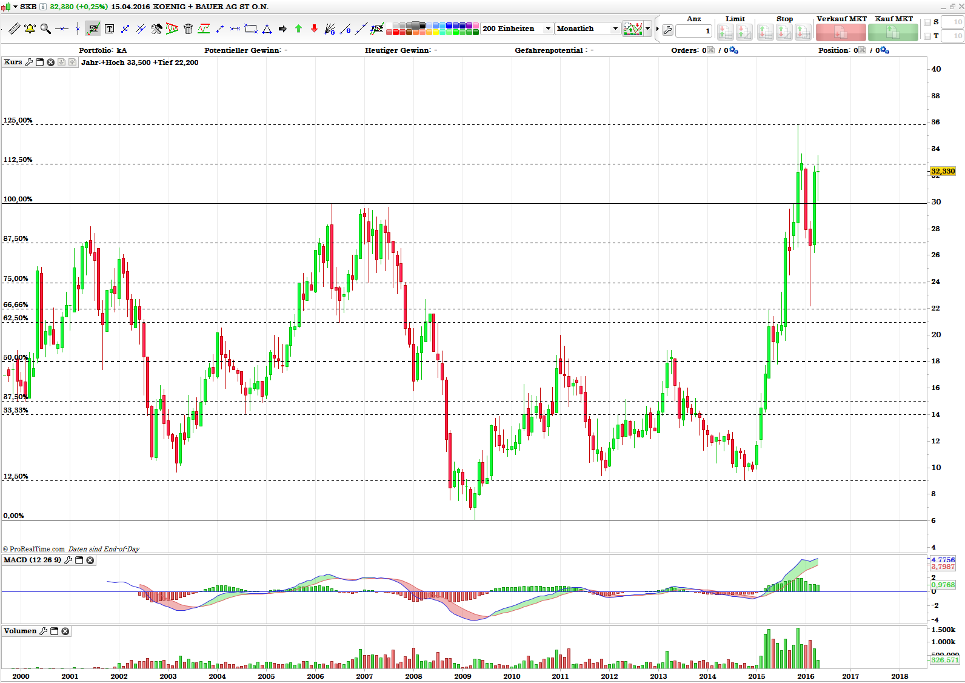Activate the magnifying glass zoom tool

(x=45, y=29)
